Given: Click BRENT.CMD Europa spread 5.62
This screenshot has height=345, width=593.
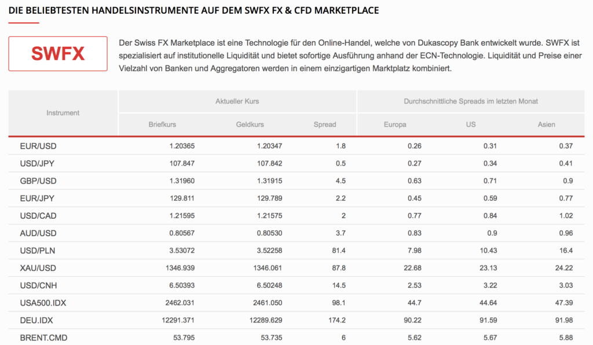Looking at the screenshot, I should click(415, 337).
